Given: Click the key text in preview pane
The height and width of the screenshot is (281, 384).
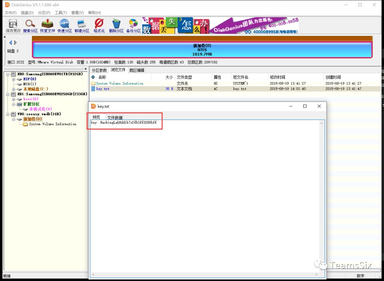Looking at the screenshot, I should pyautogui.click(x=124, y=122).
